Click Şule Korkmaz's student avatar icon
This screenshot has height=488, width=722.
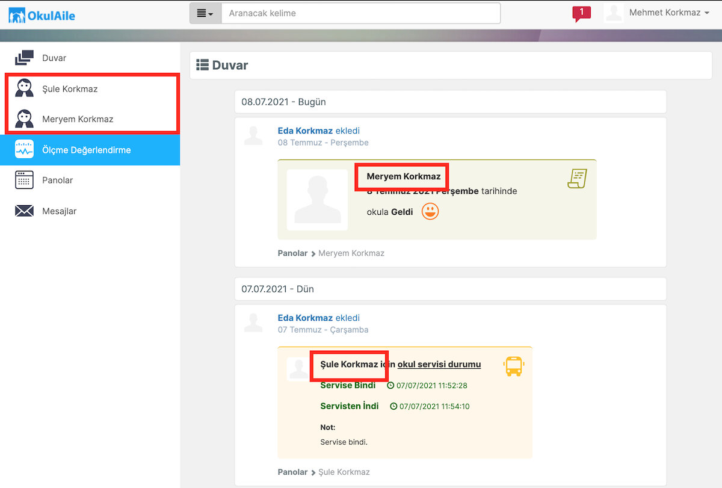[x=24, y=88]
